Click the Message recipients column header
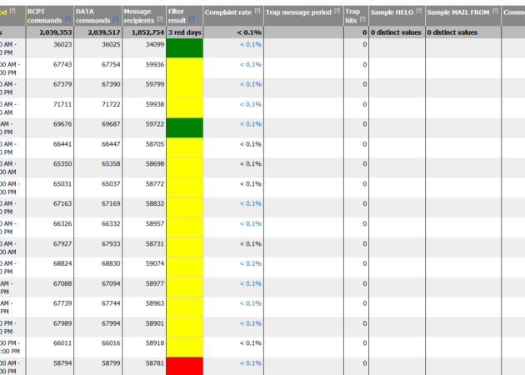This screenshot has height=375, width=525. point(144,16)
